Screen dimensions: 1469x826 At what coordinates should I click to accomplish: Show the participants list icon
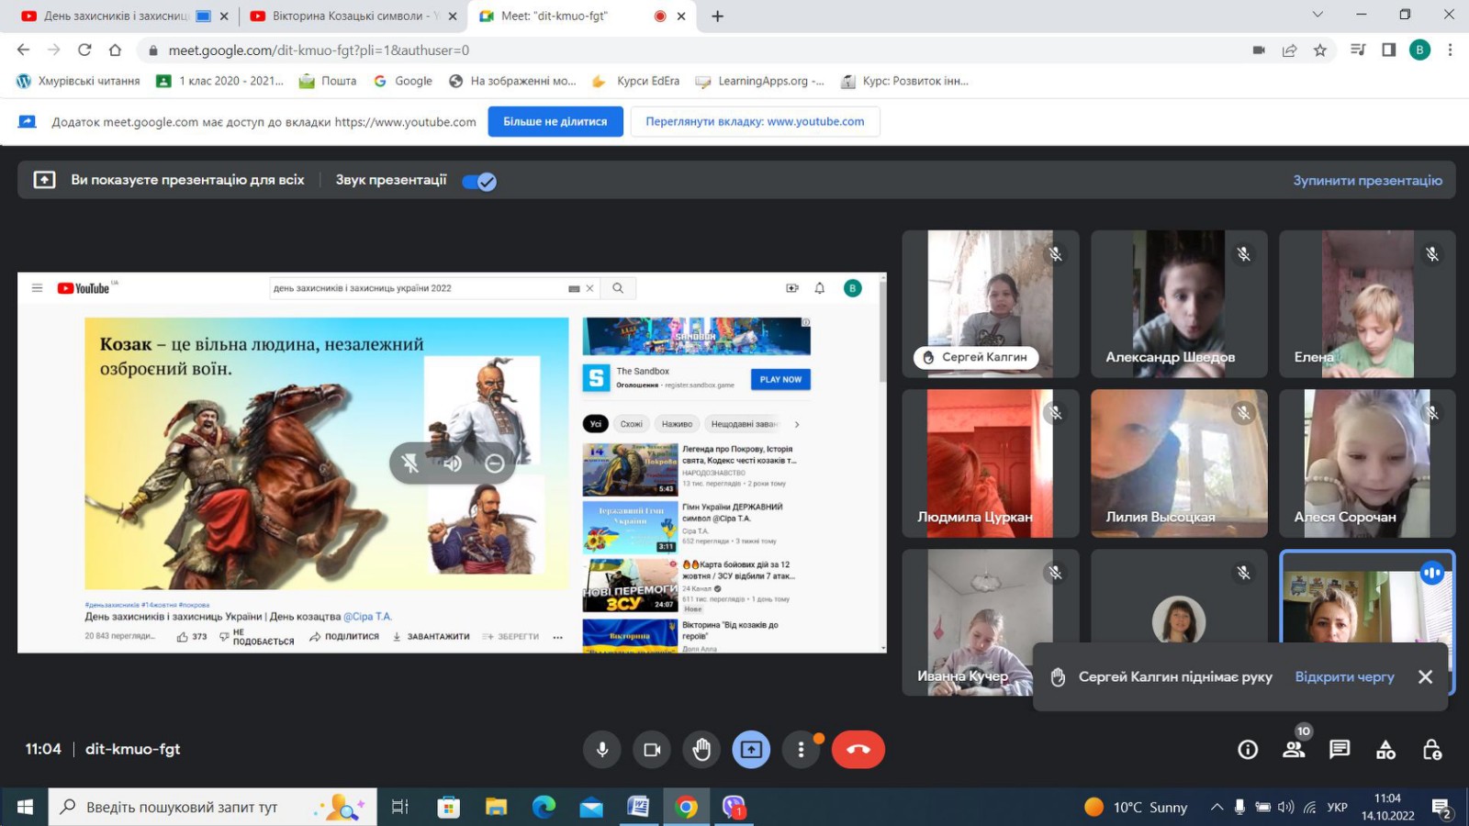click(1294, 750)
